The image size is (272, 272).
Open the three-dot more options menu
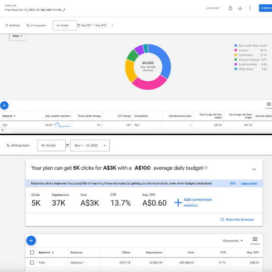click(250, 8)
